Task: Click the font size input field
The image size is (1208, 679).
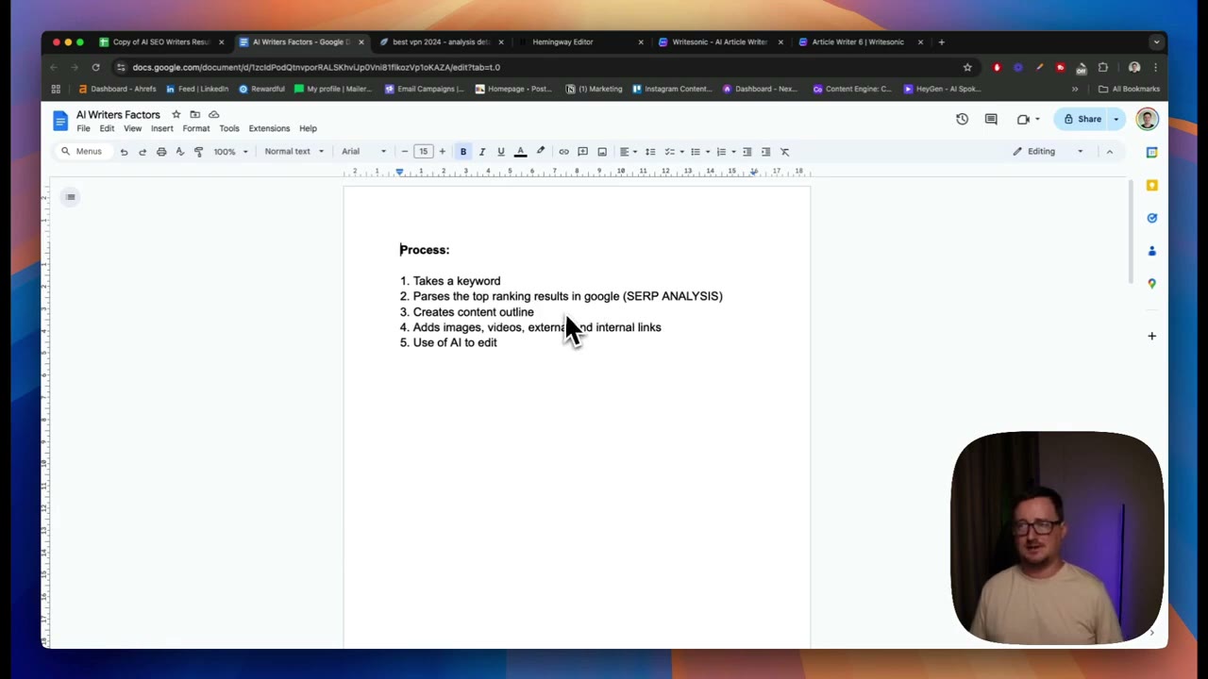Action: pyautogui.click(x=423, y=152)
